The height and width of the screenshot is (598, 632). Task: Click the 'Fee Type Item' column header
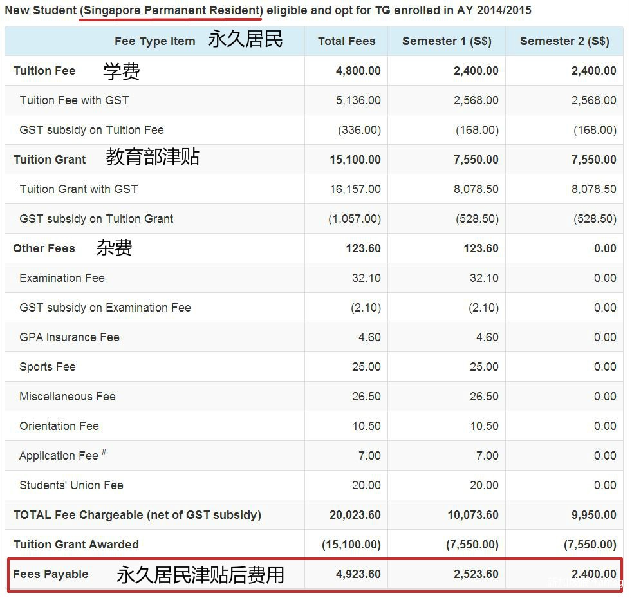[154, 41]
